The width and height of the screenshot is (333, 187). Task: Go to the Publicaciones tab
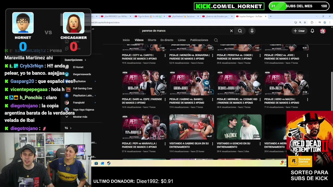(x=199, y=40)
